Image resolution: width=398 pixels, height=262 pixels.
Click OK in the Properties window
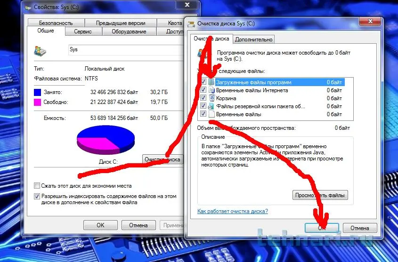[x=100, y=225]
